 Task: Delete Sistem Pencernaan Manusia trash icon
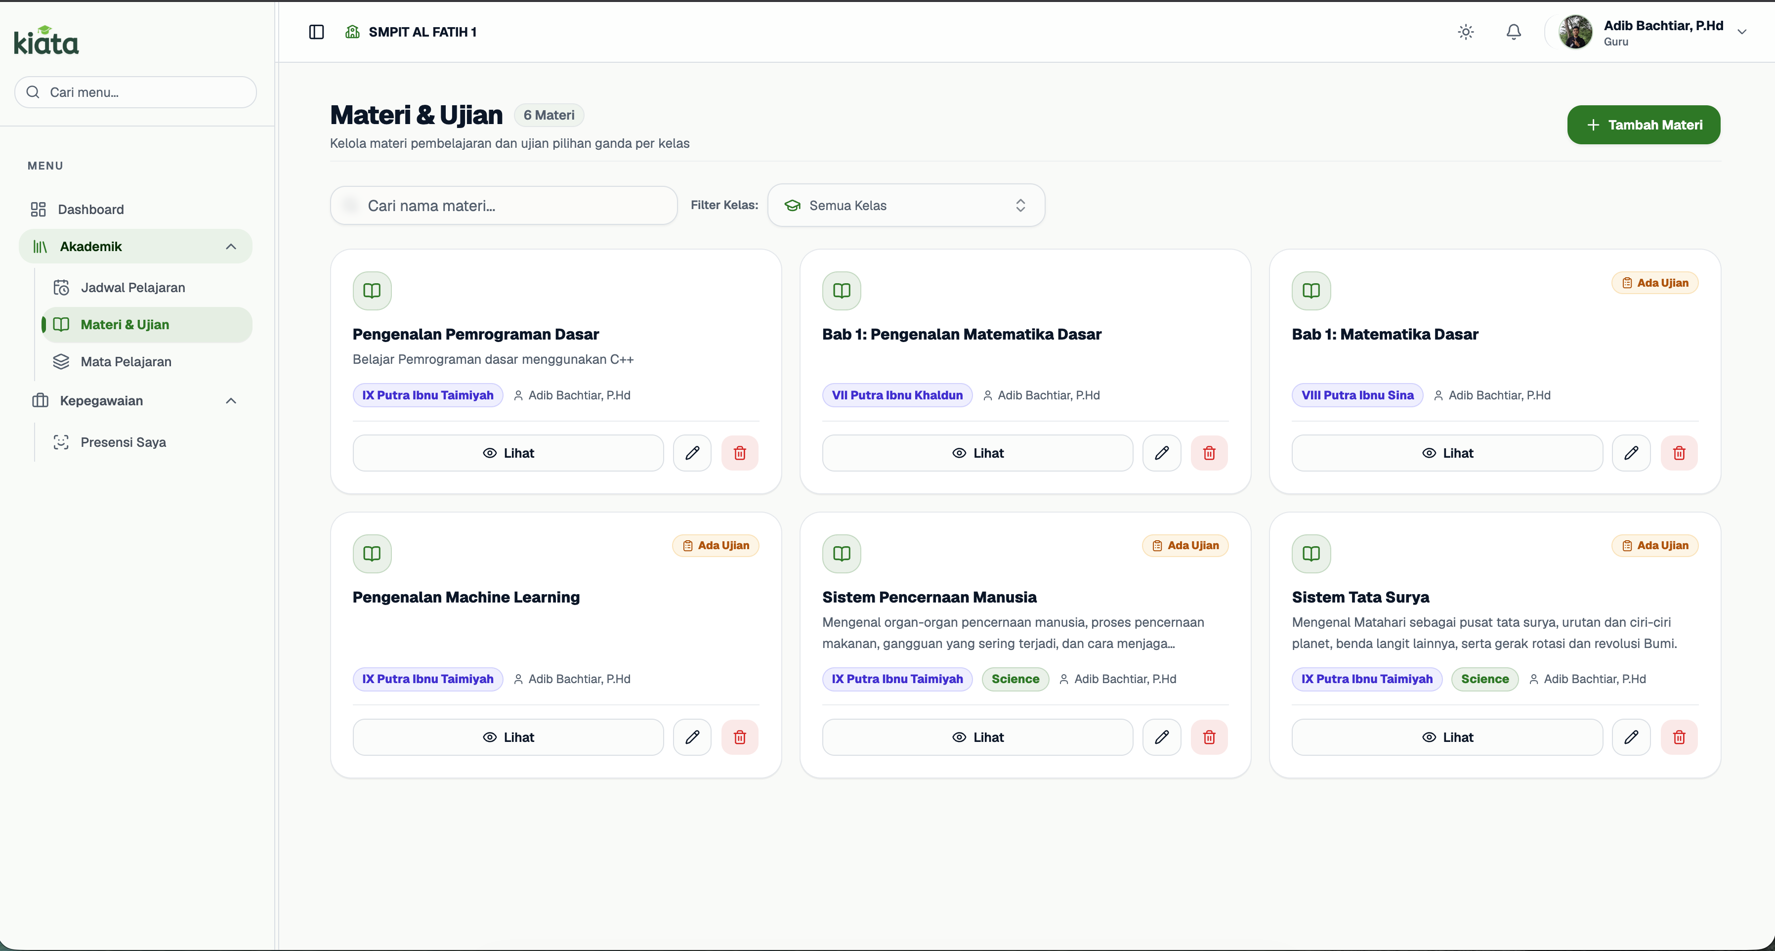pyautogui.click(x=1209, y=737)
